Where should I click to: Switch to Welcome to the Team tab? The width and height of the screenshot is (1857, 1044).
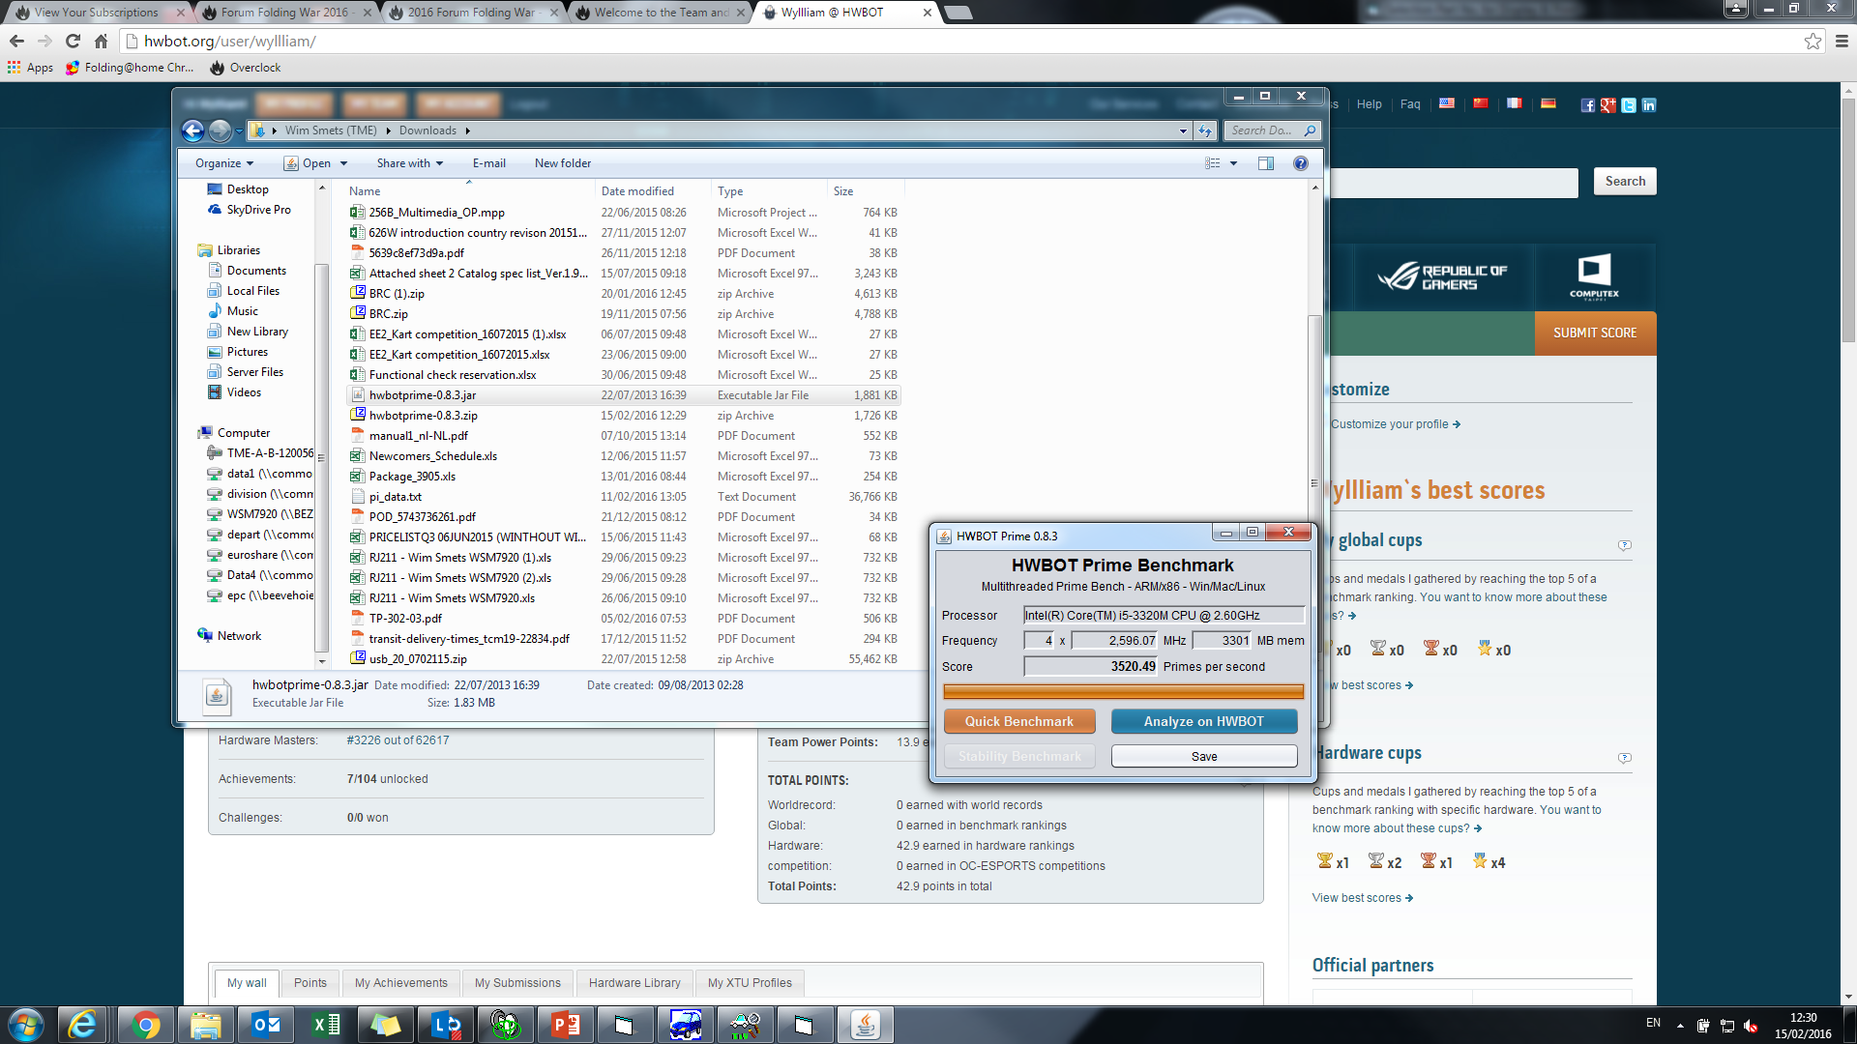pyautogui.click(x=661, y=13)
